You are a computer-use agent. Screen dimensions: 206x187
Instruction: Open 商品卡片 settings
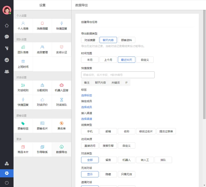[x=23, y=149]
